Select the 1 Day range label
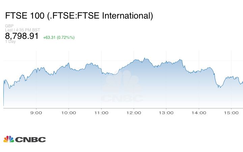The height and width of the screenshot is (152, 243). click(x=10, y=42)
